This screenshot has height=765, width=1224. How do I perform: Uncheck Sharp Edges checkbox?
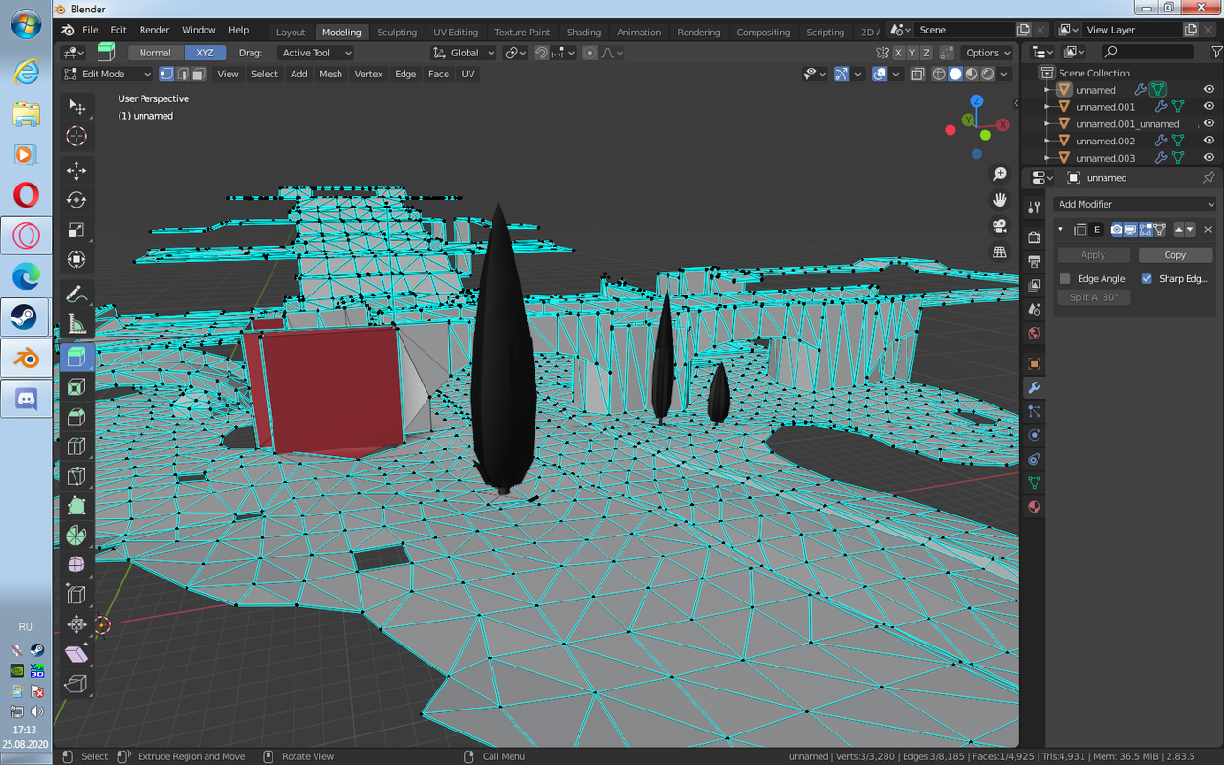click(1147, 278)
